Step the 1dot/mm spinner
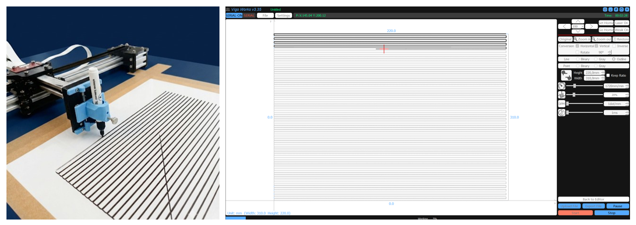Screen dimensions: 636x225 [x=627, y=104]
